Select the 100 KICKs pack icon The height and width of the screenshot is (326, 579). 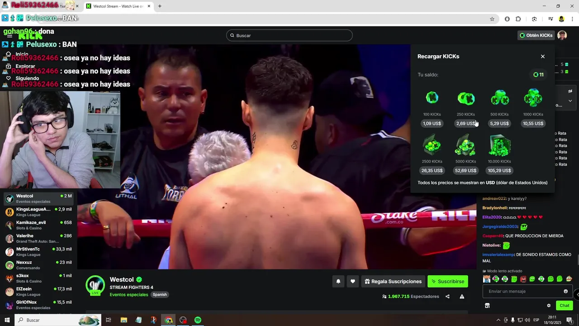(432, 98)
